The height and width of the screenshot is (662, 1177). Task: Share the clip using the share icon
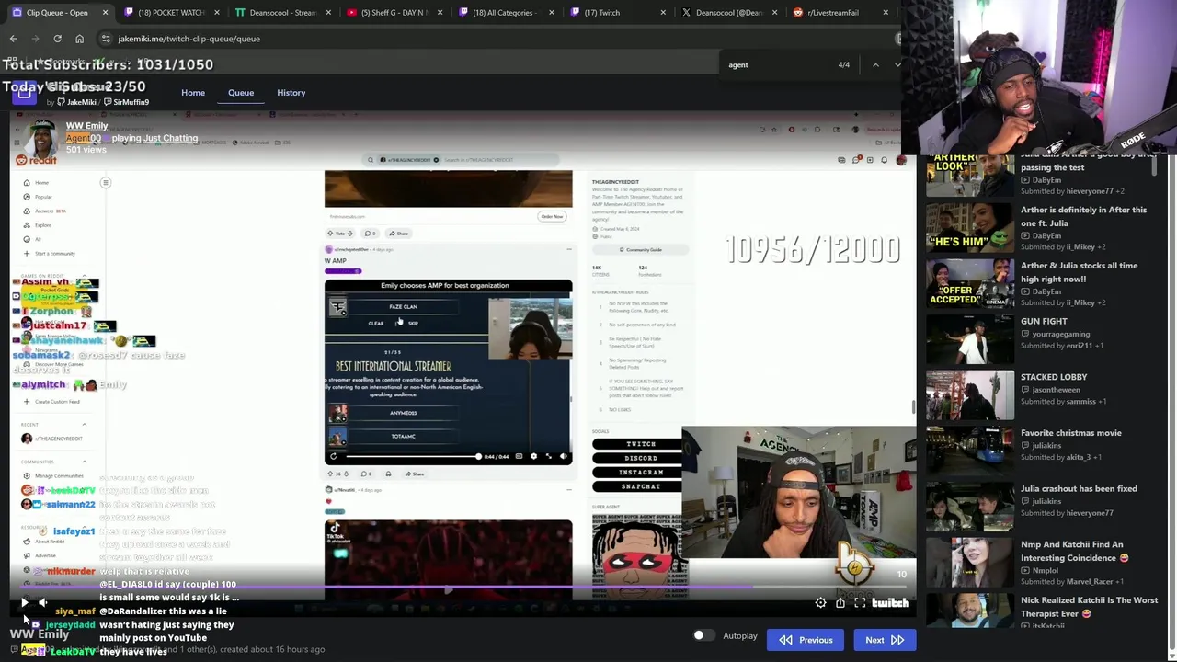tap(840, 603)
